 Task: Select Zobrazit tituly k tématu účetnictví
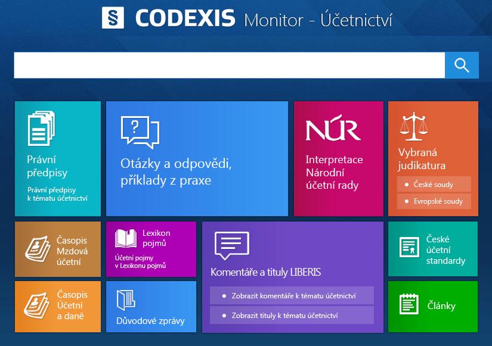[x=292, y=315]
